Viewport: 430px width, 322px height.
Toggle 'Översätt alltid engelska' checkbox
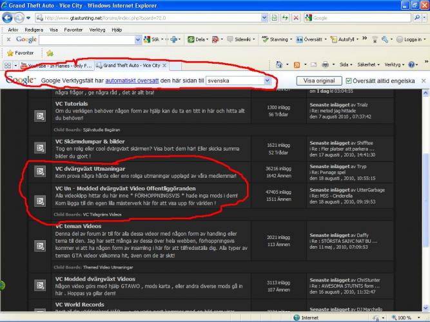pos(349,81)
